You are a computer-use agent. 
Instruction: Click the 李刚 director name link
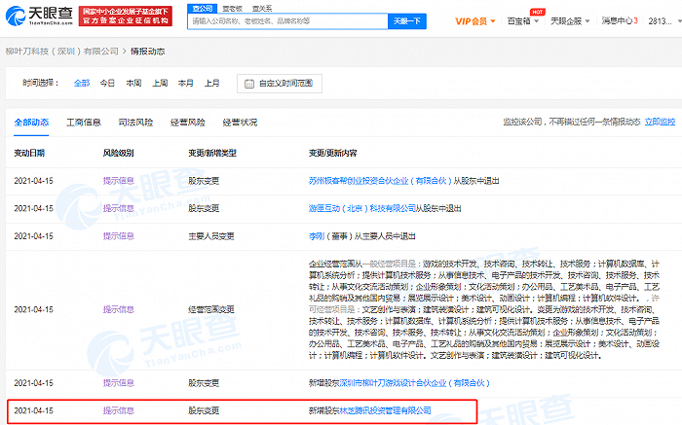[x=316, y=234]
